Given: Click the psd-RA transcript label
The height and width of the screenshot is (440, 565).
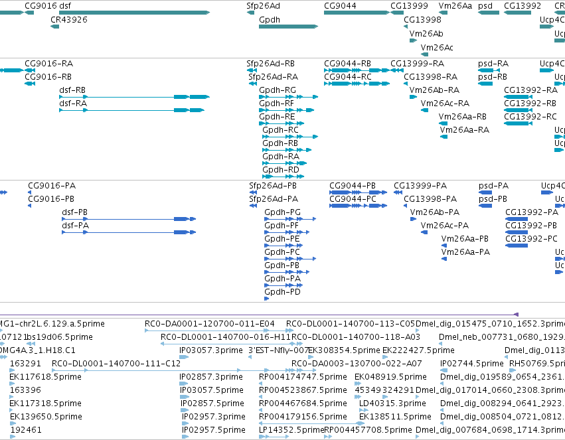Looking at the screenshot, I should coord(493,63).
